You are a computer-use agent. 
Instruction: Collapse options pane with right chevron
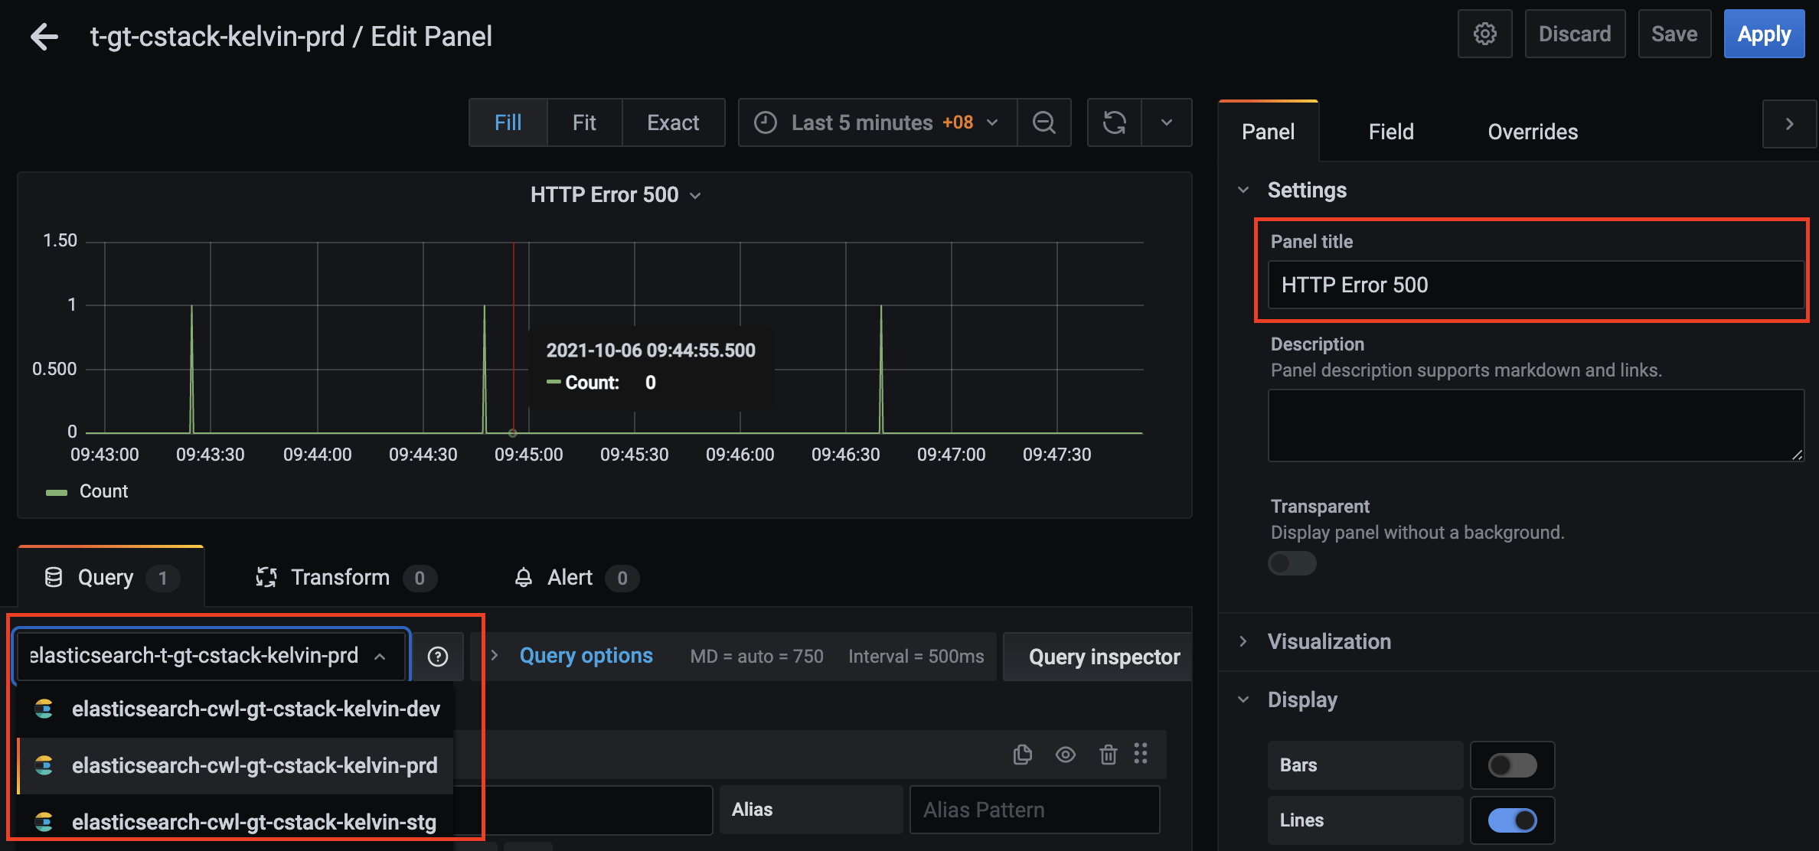point(1789,124)
